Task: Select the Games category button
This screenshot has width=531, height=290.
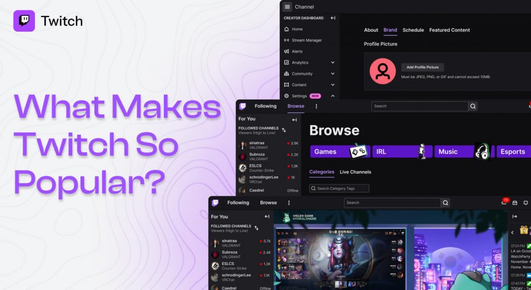Action: click(x=340, y=151)
